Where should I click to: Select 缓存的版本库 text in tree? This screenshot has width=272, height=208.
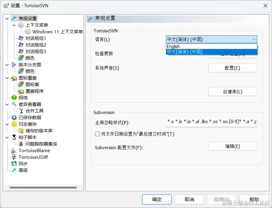39,131
